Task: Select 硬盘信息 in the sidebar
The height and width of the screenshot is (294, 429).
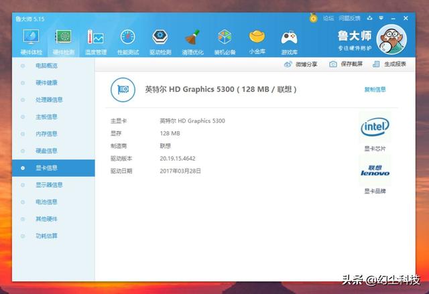Action: pyautogui.click(x=54, y=151)
